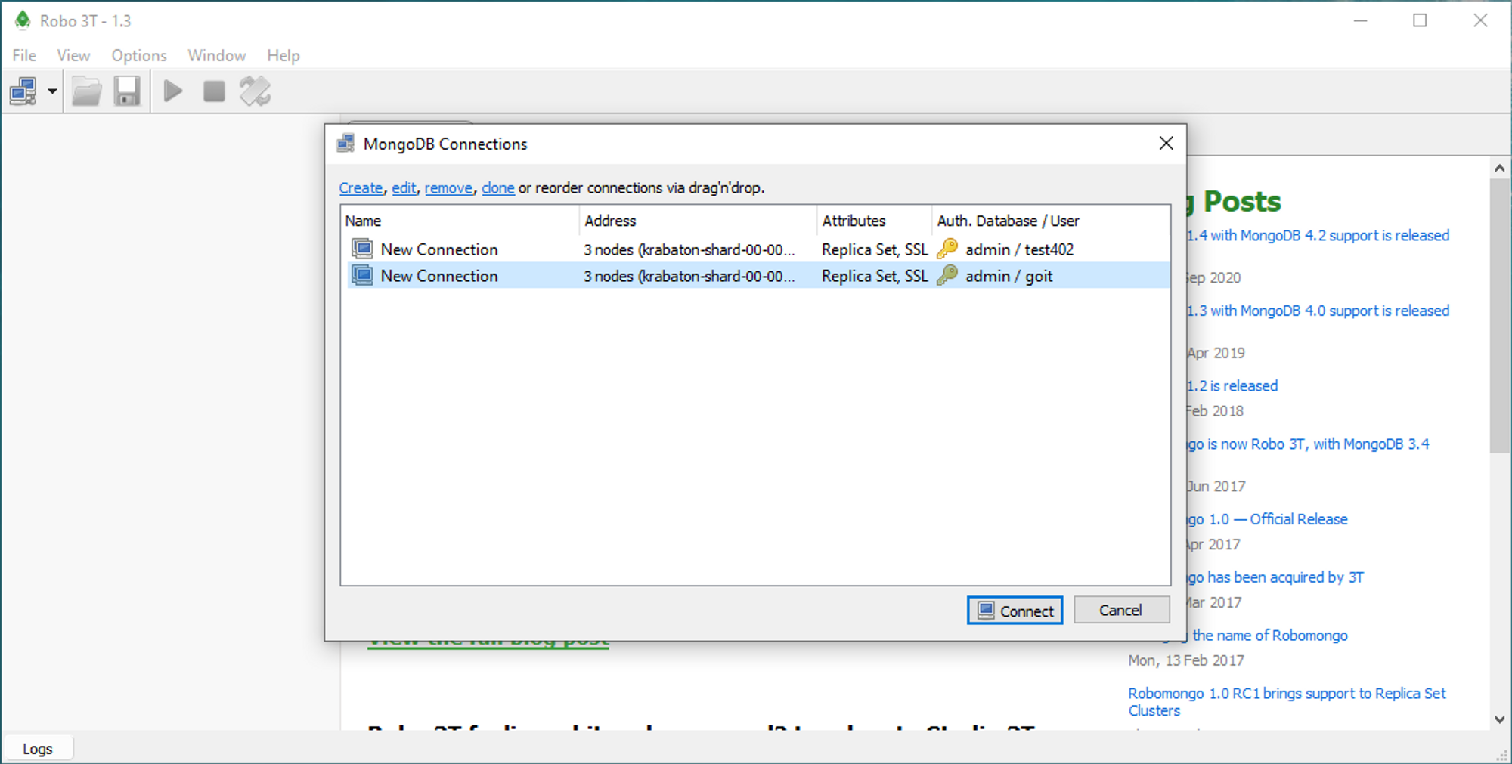This screenshot has height=764, width=1512.
Task: Select the test402 connection row icon
Action: click(363, 249)
